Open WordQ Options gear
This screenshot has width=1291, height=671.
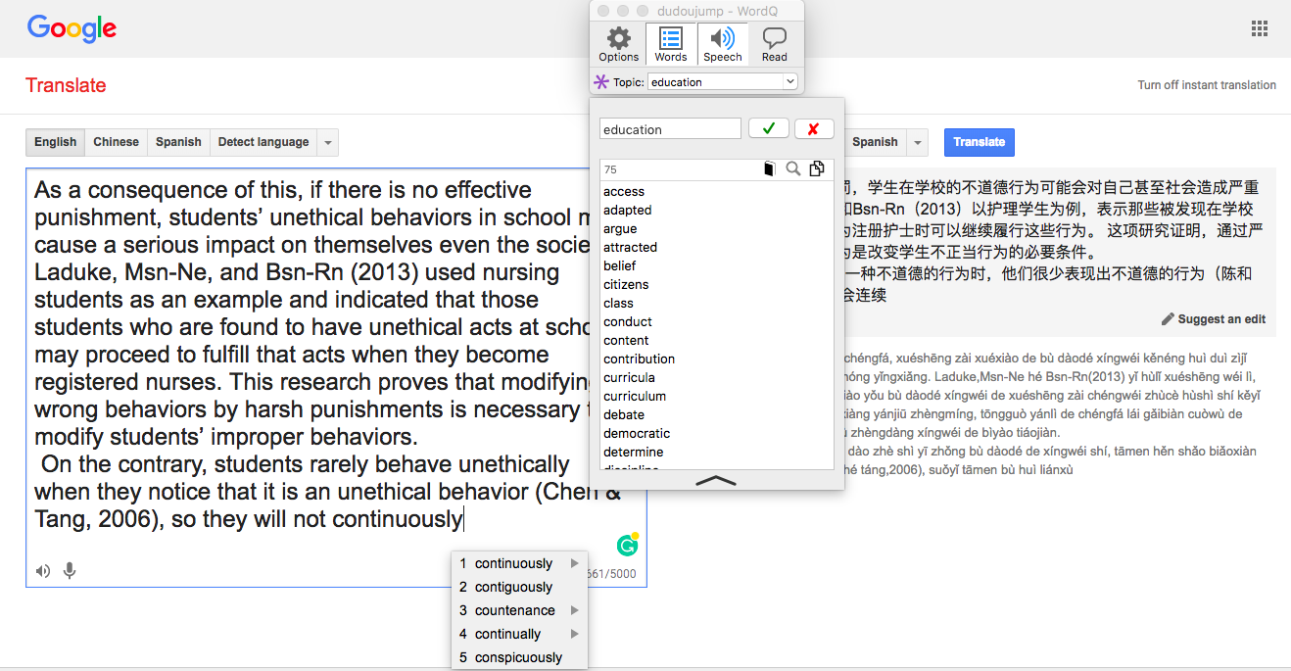618,44
